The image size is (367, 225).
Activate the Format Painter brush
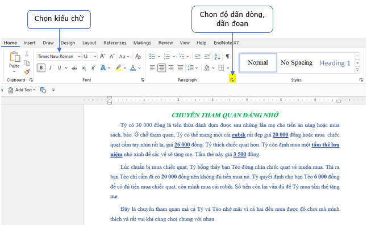[x=27, y=71]
